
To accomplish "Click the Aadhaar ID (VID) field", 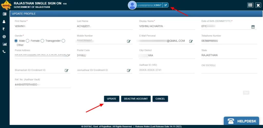I will click(x=167, y=70).
